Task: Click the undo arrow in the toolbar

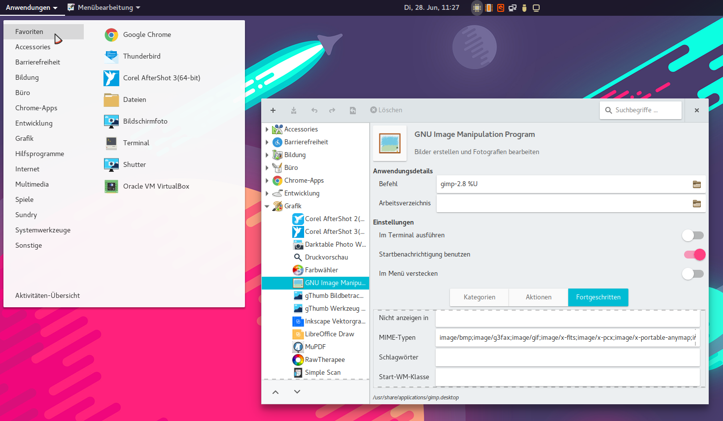Action: [314, 110]
